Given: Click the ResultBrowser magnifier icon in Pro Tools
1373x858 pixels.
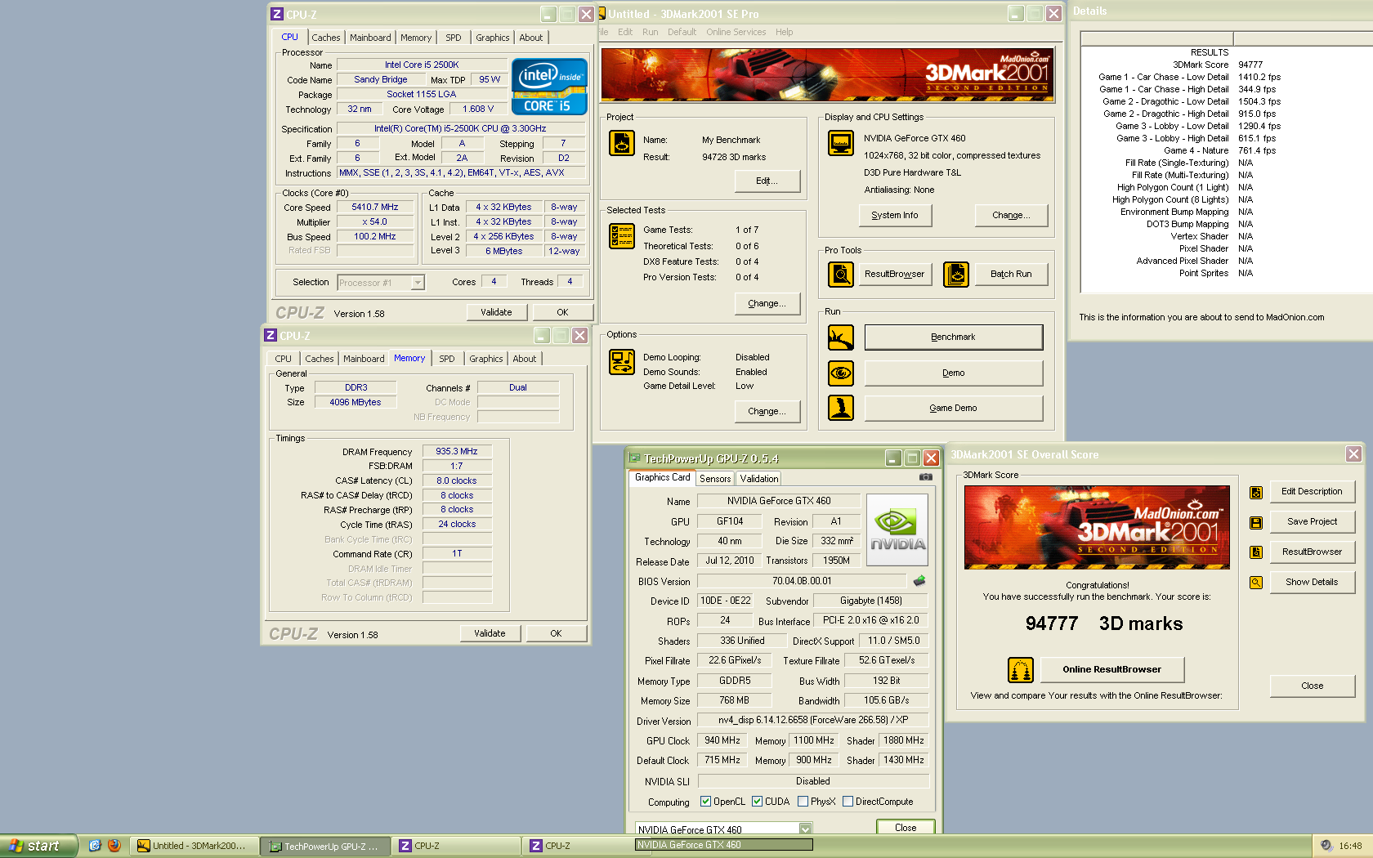Looking at the screenshot, I should (841, 275).
